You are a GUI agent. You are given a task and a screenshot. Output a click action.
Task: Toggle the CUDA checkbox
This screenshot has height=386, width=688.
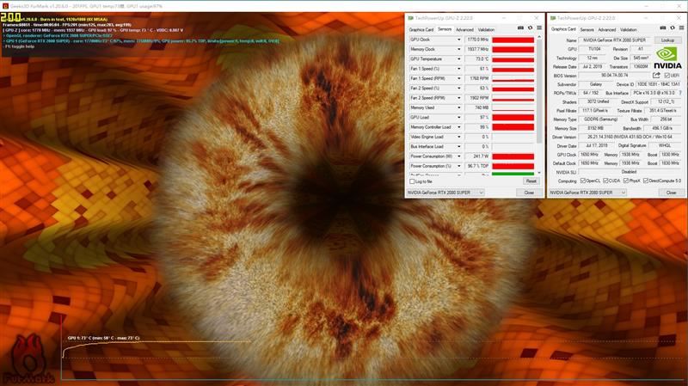click(x=605, y=181)
